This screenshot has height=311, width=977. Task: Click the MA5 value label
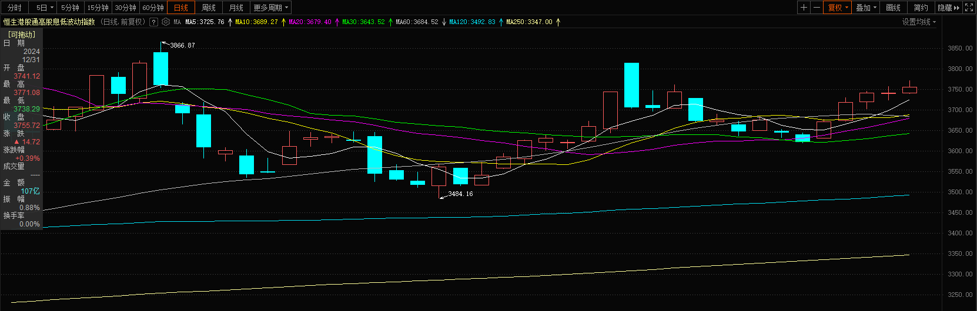205,22
